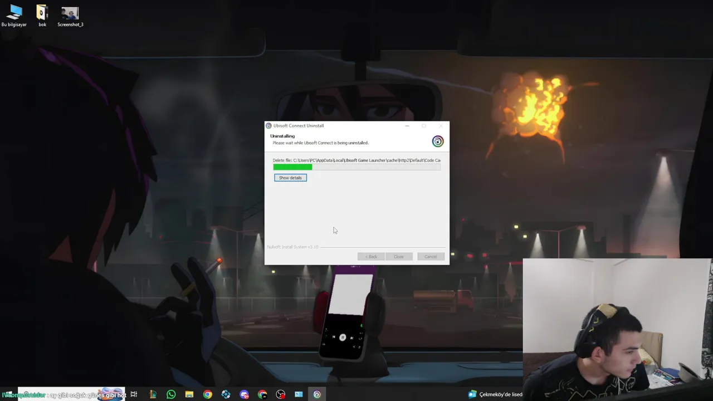
Task: Open the Bu bilgisayar desktop icon
Action: 14,16
